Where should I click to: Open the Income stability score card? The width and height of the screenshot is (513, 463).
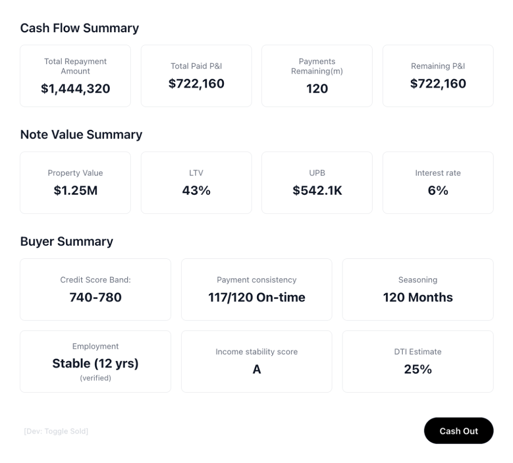click(256, 361)
